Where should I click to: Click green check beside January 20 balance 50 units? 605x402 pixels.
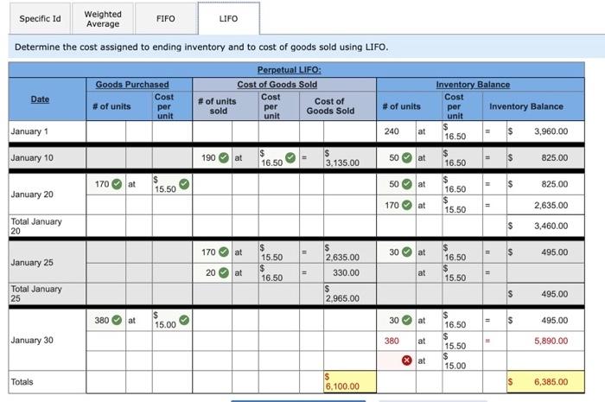407,184
